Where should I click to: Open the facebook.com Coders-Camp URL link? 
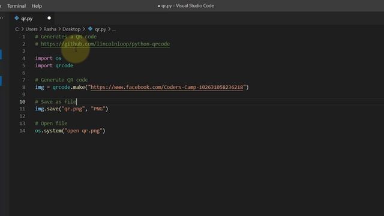pyautogui.click(x=167, y=87)
